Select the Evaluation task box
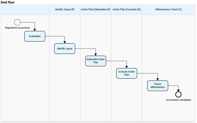 pos(35,36)
